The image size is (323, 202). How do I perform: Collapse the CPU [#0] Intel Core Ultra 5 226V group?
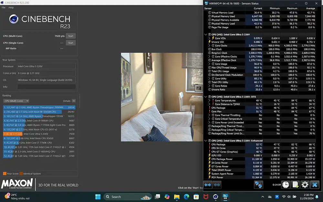[x=206, y=35]
